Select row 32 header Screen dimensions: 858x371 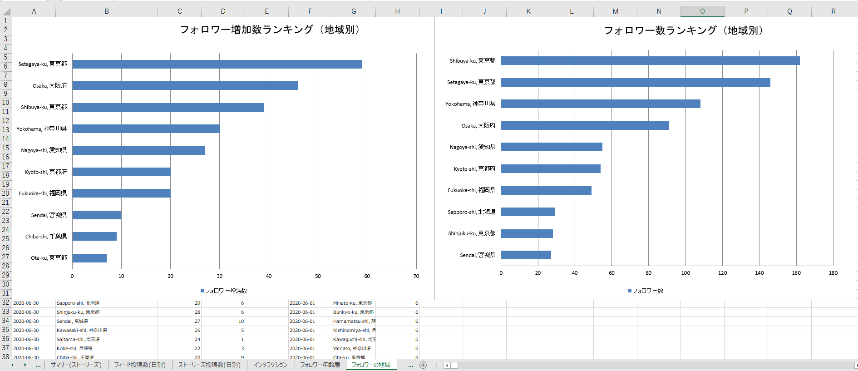click(x=6, y=303)
